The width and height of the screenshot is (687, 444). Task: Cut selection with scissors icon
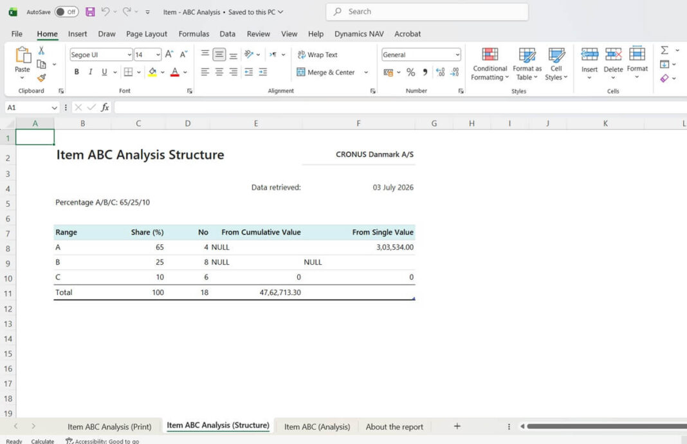pos(41,50)
